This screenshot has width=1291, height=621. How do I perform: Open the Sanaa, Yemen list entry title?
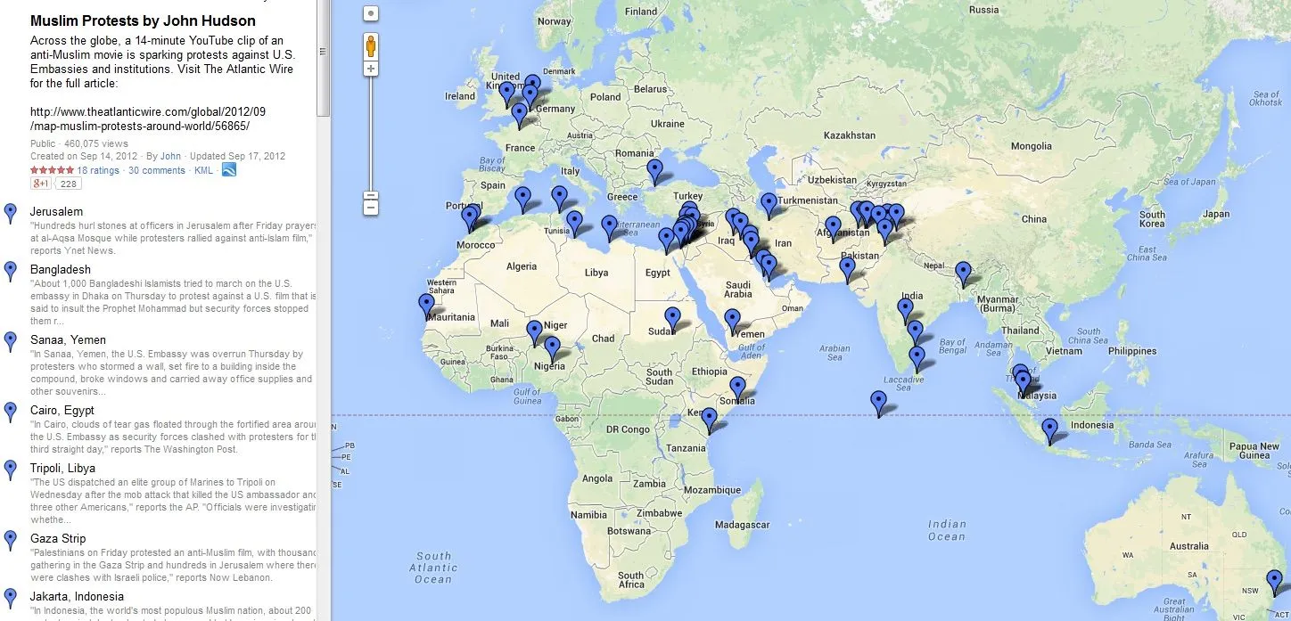68,339
